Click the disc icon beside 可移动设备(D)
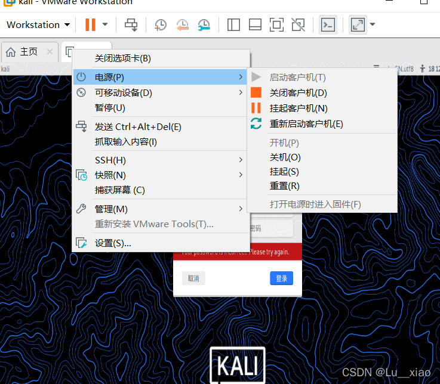Viewport: 440px width, 384px height. [x=81, y=92]
